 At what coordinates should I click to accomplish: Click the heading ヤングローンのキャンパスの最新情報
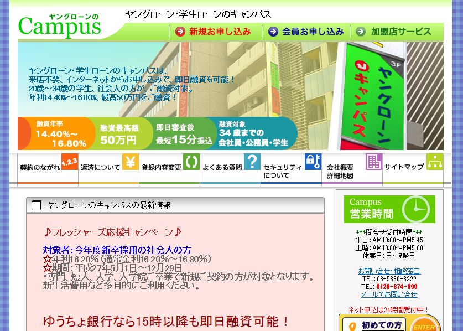109,205
